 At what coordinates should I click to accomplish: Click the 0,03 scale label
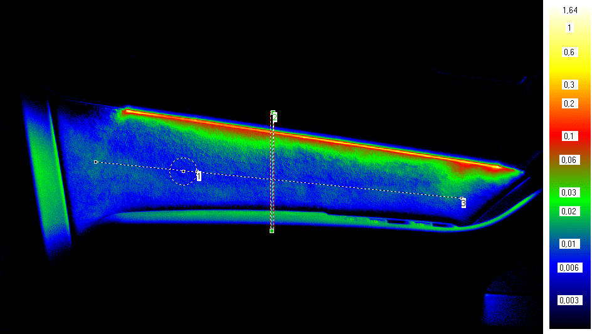(x=569, y=192)
